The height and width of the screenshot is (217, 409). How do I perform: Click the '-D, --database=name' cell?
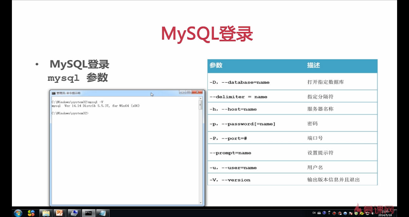point(239,82)
